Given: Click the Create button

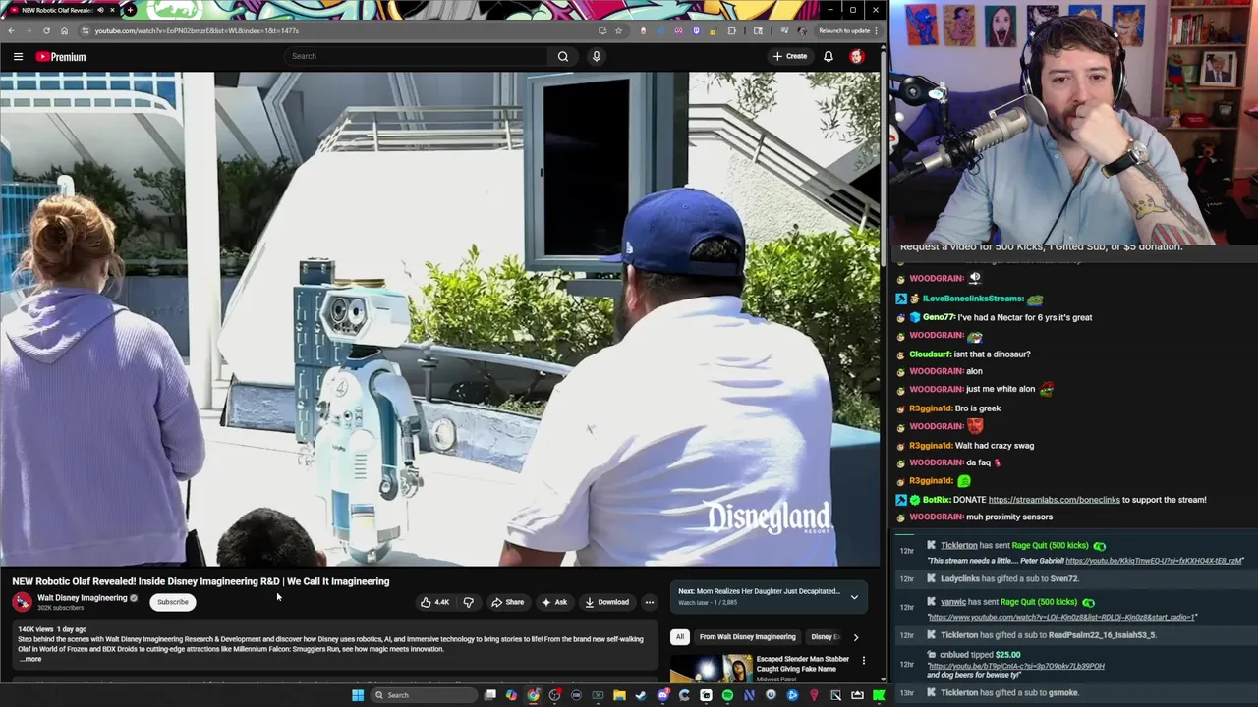Looking at the screenshot, I should [790, 56].
